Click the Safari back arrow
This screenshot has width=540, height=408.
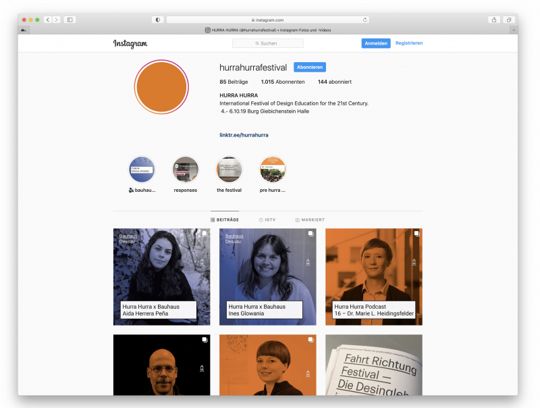tap(48, 20)
